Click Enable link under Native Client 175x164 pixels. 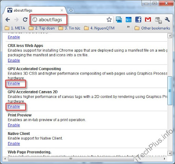[x=14, y=143]
